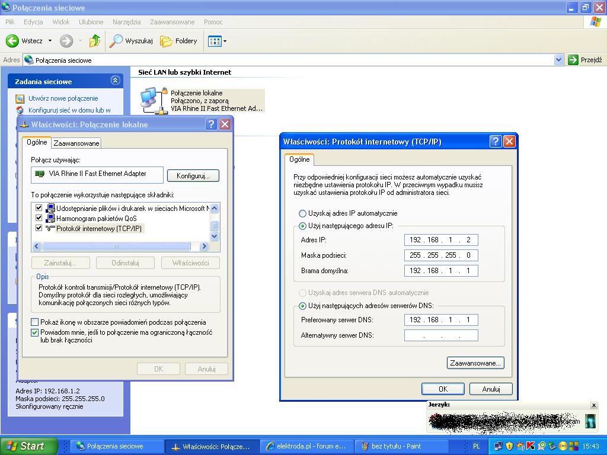Close the Jerzyk notification popup
The image size is (607, 455).
594,405
